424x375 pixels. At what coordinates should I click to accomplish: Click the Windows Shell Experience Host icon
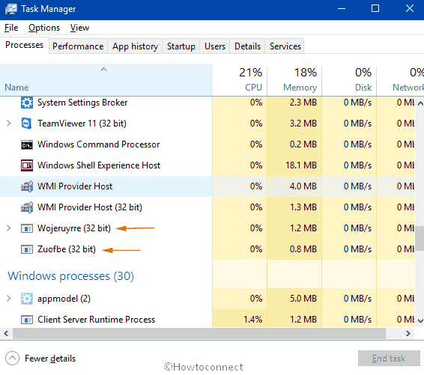pyautogui.click(x=27, y=165)
